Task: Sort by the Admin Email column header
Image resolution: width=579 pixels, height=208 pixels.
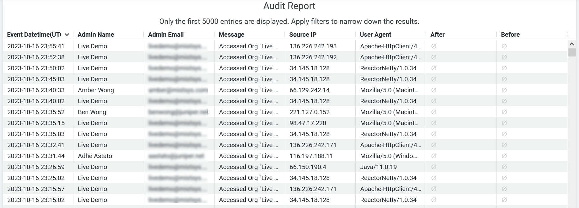Action: 166,35
